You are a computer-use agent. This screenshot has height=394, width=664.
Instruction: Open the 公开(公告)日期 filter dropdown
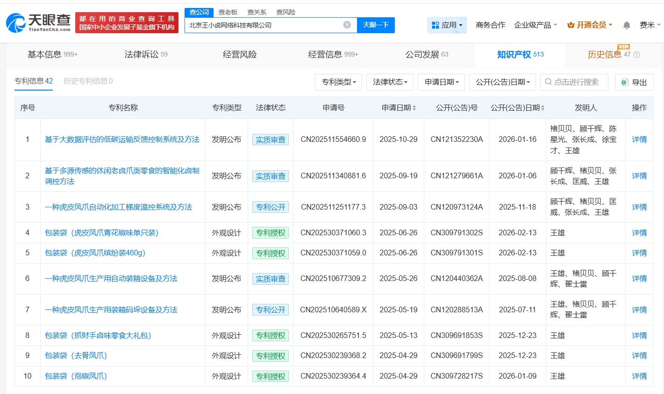502,82
